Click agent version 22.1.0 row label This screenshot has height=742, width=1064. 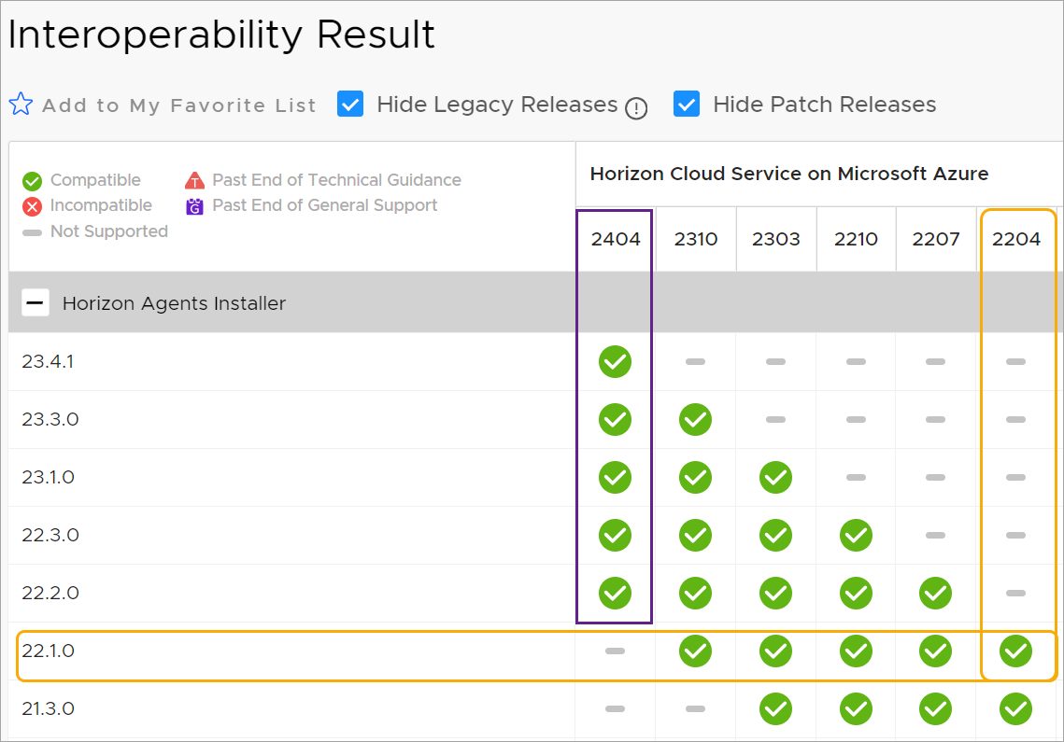[x=49, y=651]
